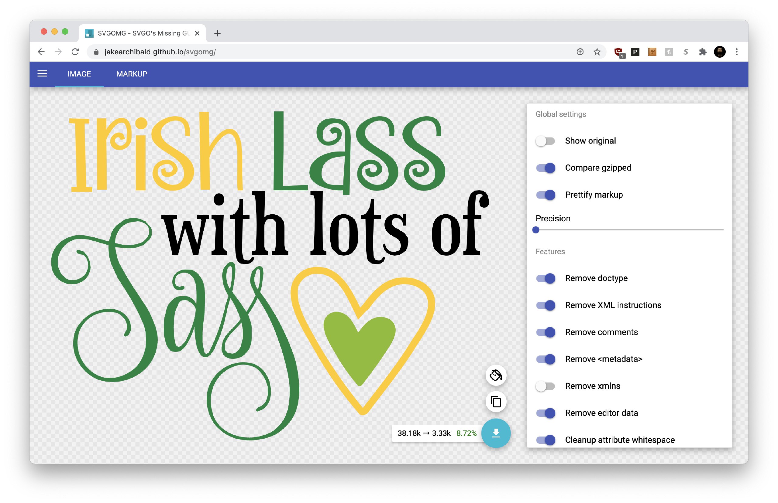Open a new browser tab
778x503 pixels.
coord(217,33)
